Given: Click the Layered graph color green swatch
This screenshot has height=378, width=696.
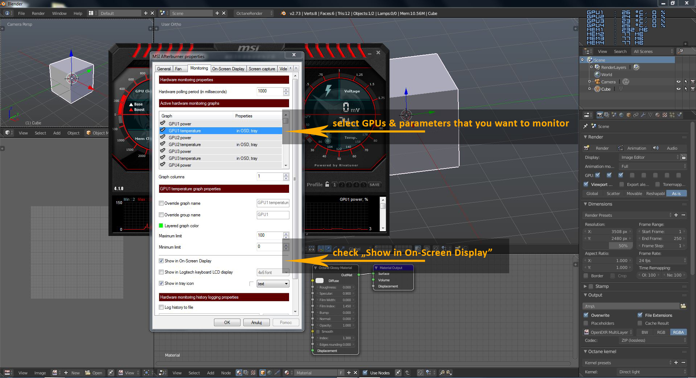Looking at the screenshot, I should coord(161,225).
